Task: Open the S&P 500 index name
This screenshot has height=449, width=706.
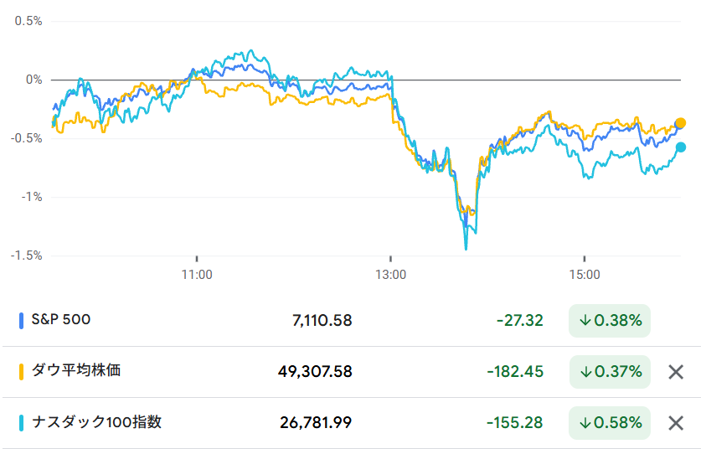Action: pyautogui.click(x=60, y=319)
